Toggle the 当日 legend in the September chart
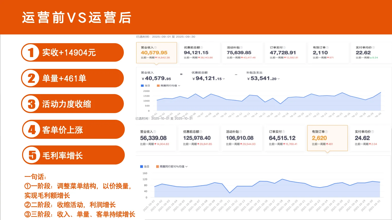 click(145, 86)
